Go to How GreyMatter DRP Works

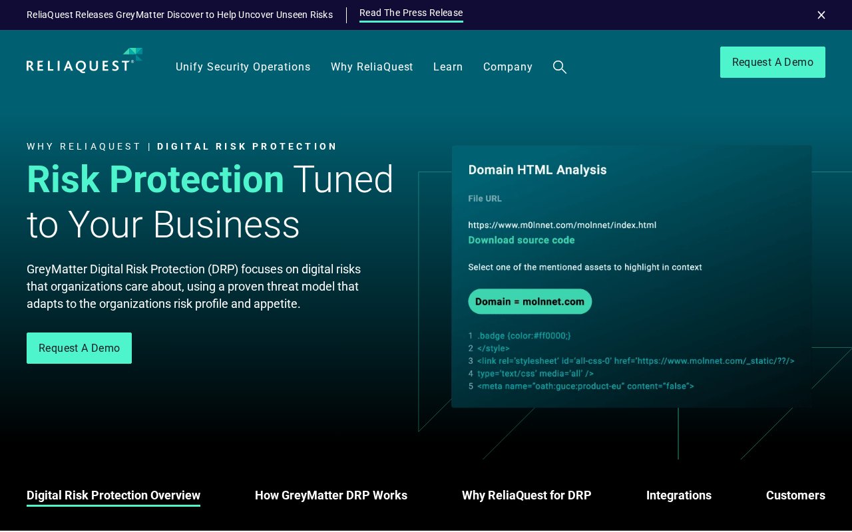(x=331, y=495)
